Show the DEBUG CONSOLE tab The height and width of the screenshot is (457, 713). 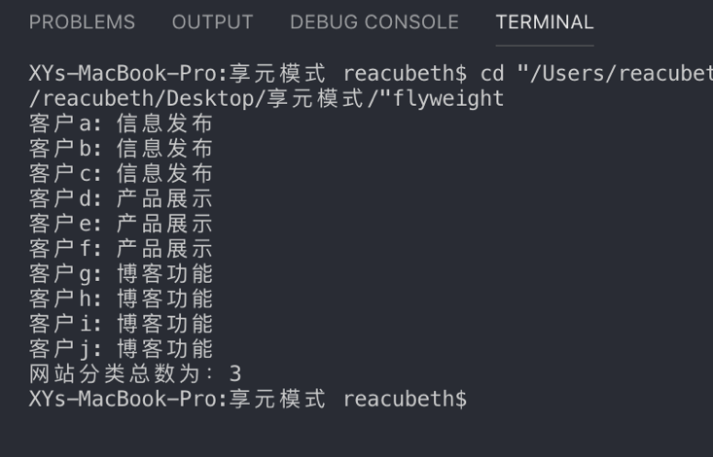tap(374, 21)
